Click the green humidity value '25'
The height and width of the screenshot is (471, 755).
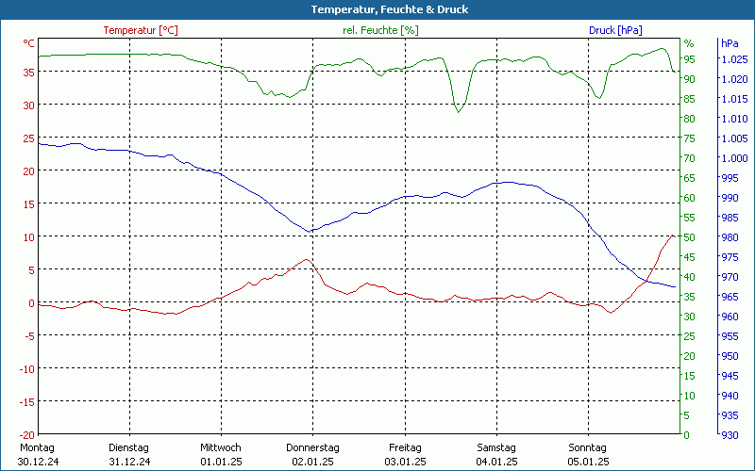[690, 336]
